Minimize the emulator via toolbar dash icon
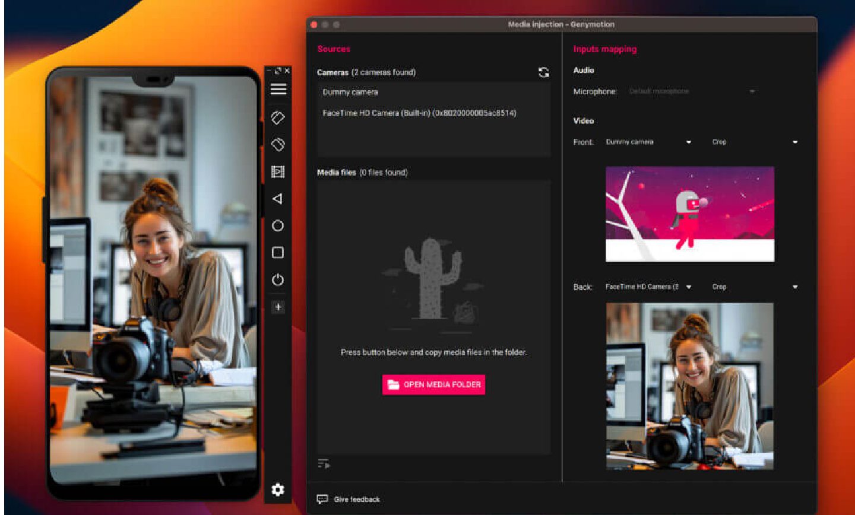The width and height of the screenshot is (855, 515). click(x=269, y=71)
